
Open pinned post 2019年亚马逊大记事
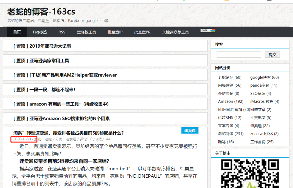(x=50, y=46)
